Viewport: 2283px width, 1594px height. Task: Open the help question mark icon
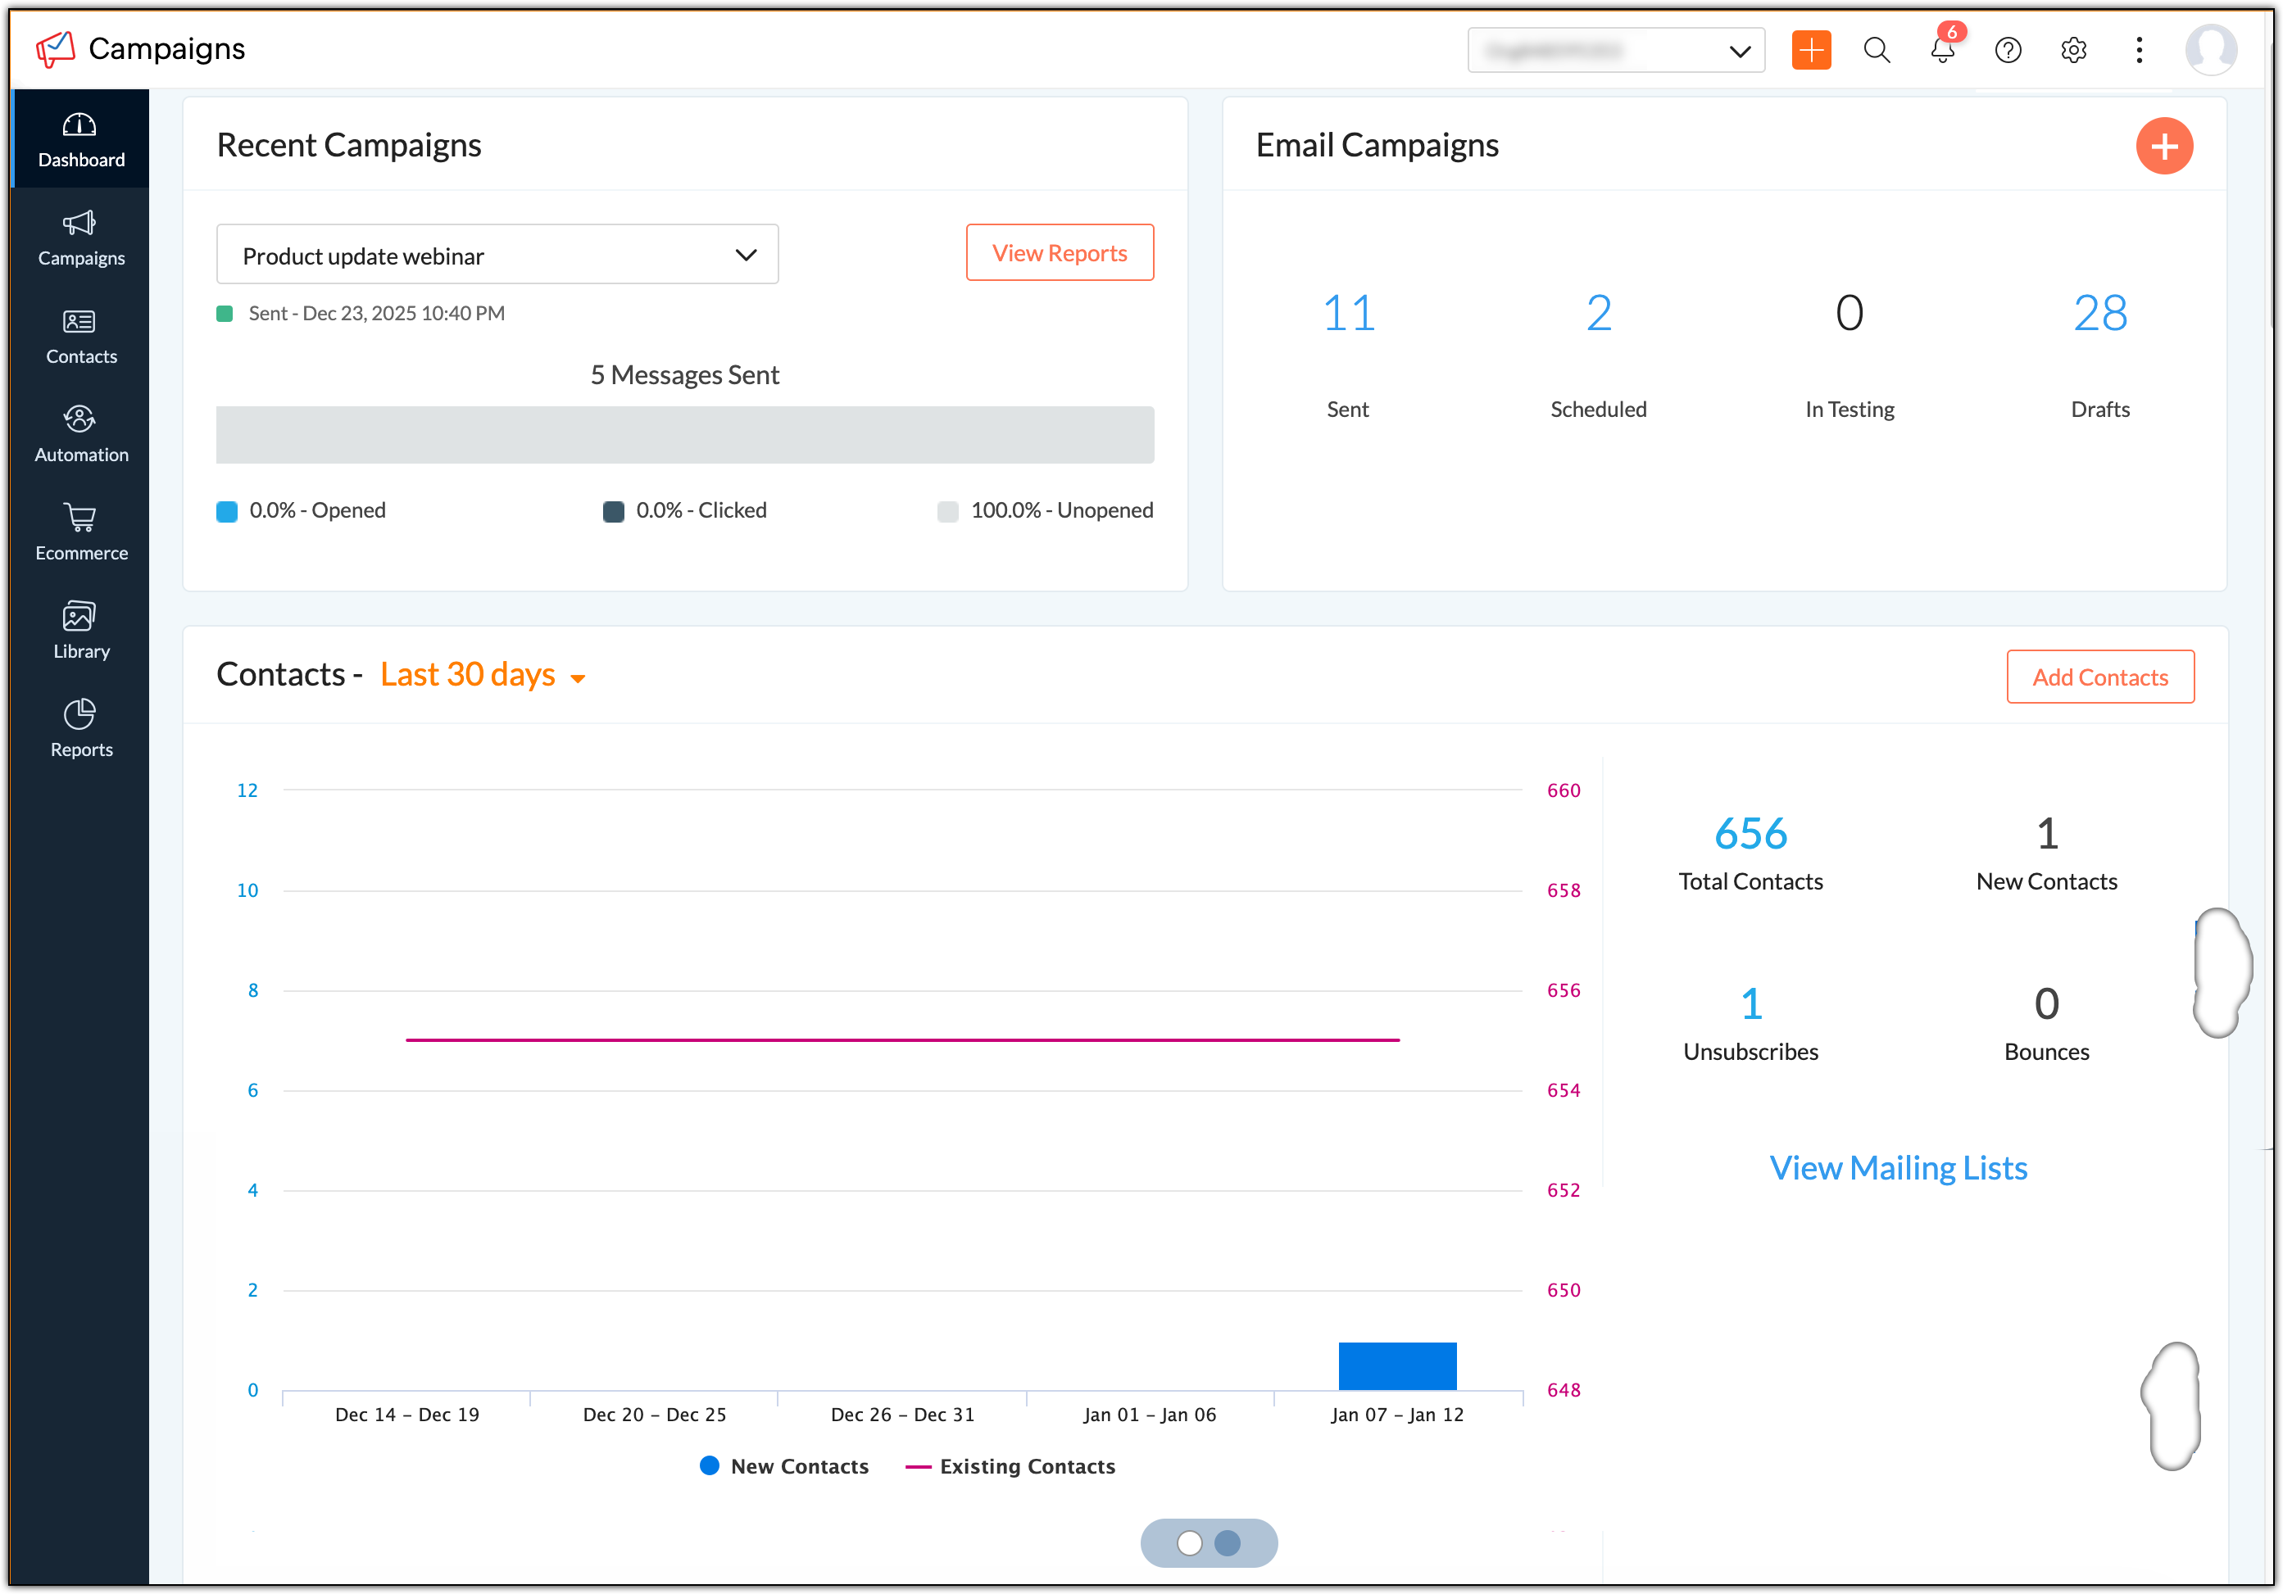tap(2008, 51)
